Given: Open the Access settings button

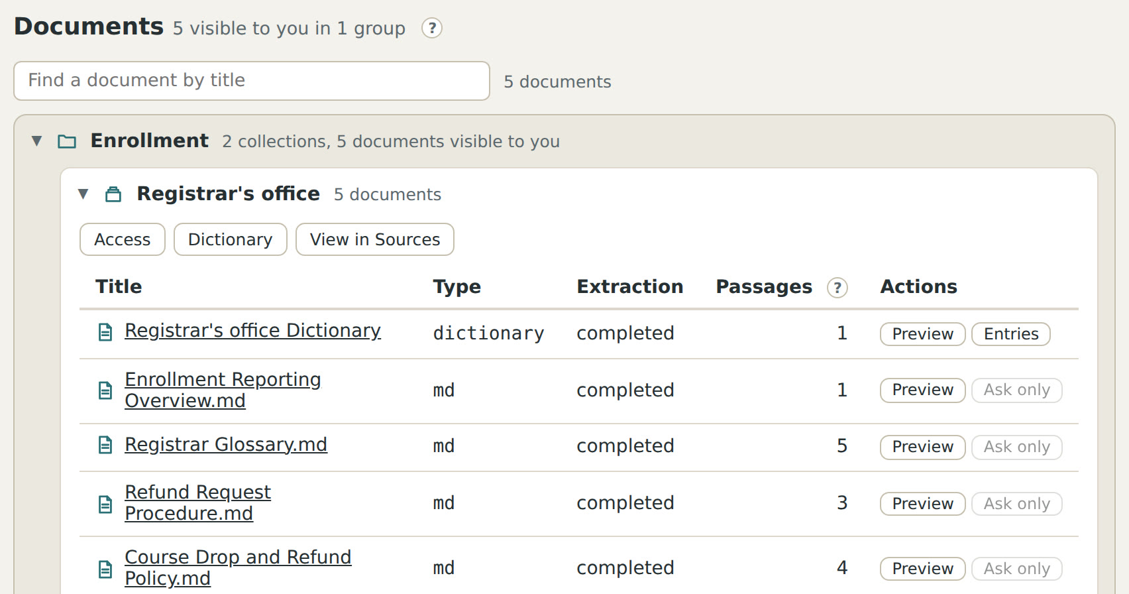Looking at the screenshot, I should click(123, 239).
